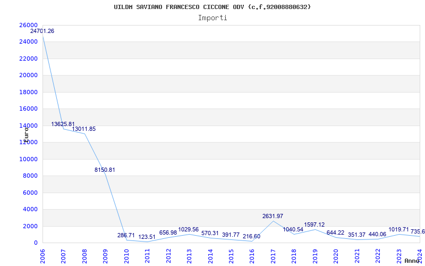
Task: Click the 2017 x-axis year label
Action: [273, 256]
